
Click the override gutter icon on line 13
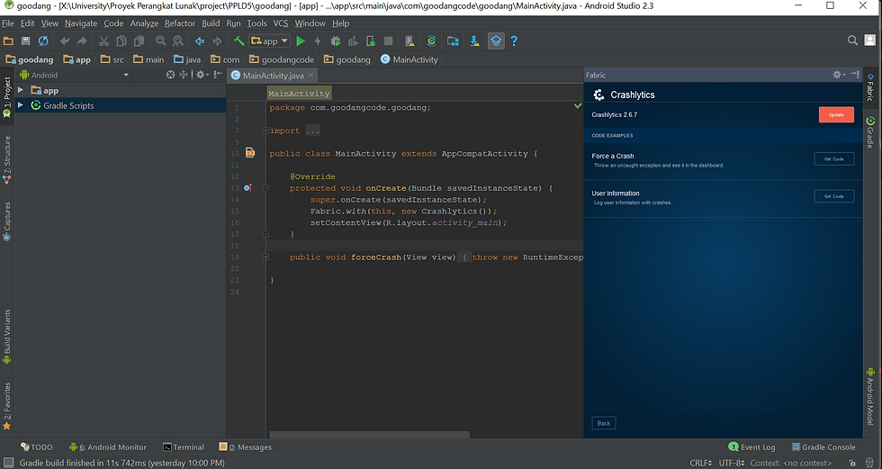[x=247, y=188]
